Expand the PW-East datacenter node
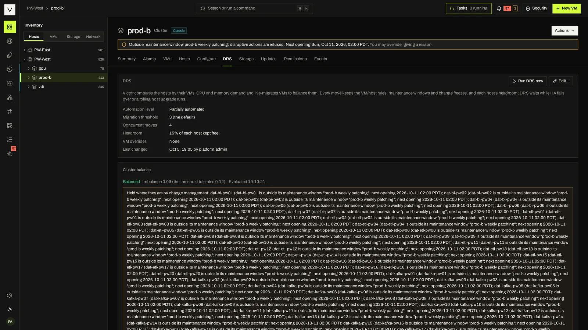This screenshot has width=588, height=330. [24, 50]
